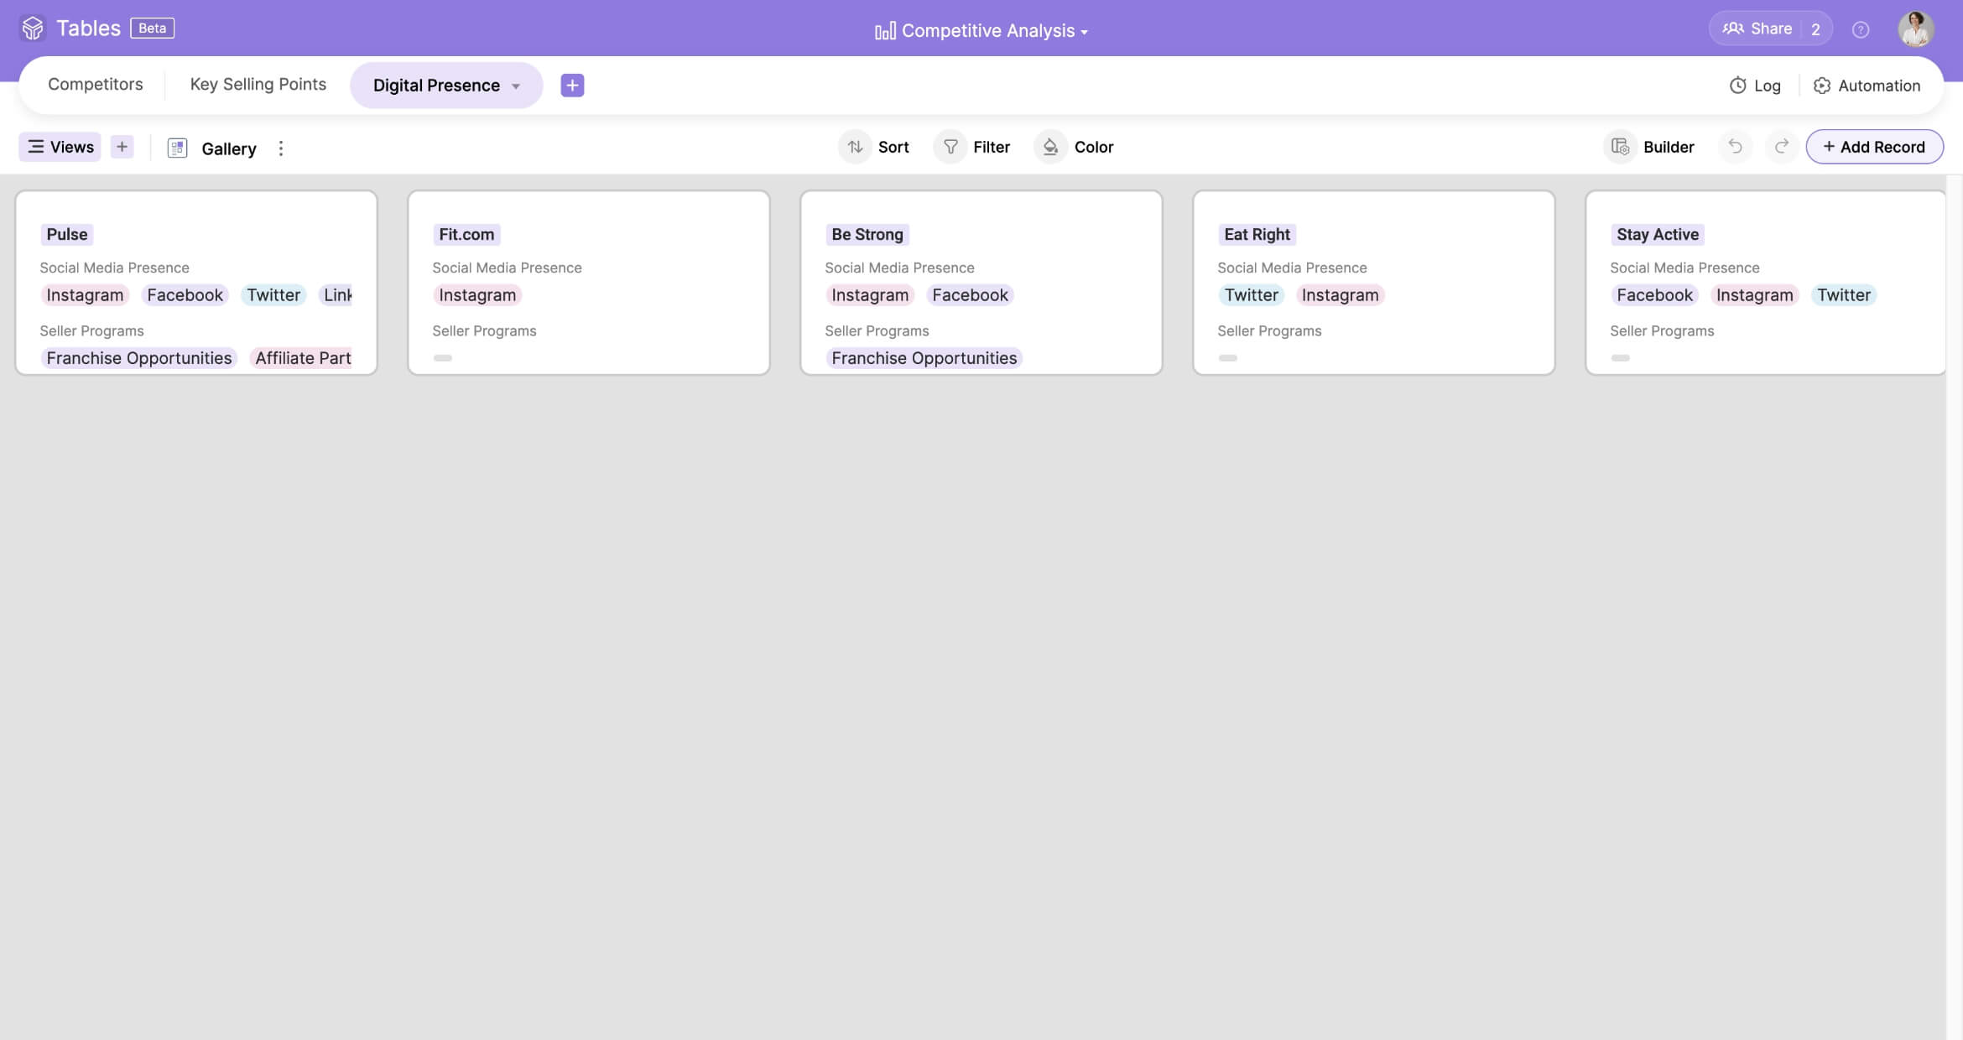1963x1040 pixels.
Task: Open the Gallery view options menu
Action: coord(281,148)
